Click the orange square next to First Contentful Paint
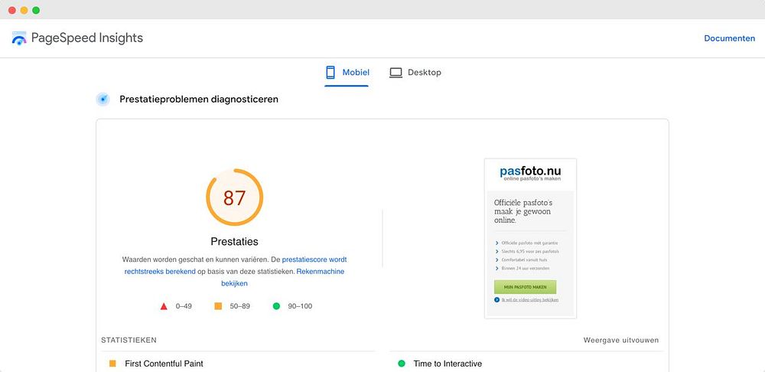The width and height of the screenshot is (765, 372). pos(112,364)
